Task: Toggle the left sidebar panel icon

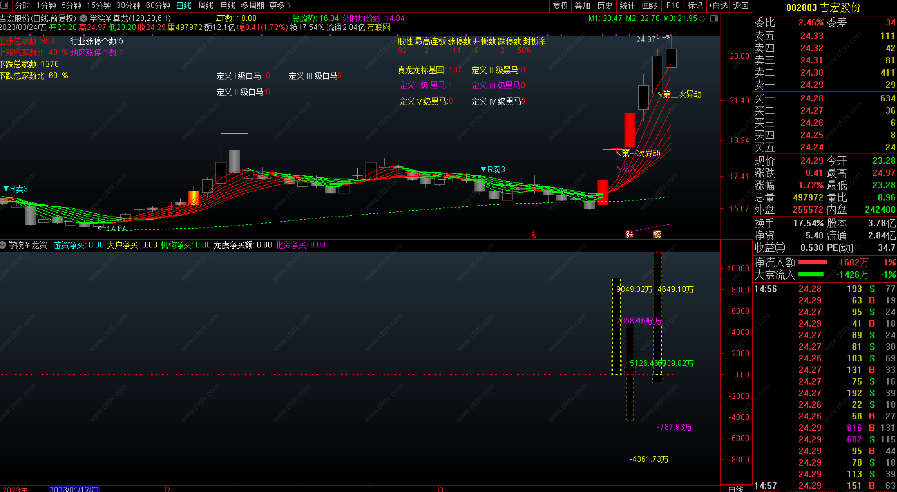Action: (x=4, y=5)
